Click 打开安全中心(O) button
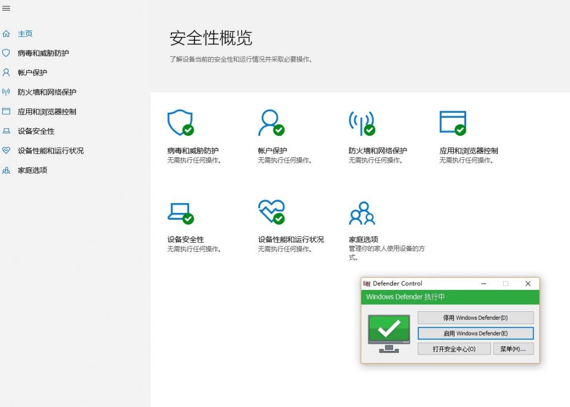 pyautogui.click(x=454, y=349)
